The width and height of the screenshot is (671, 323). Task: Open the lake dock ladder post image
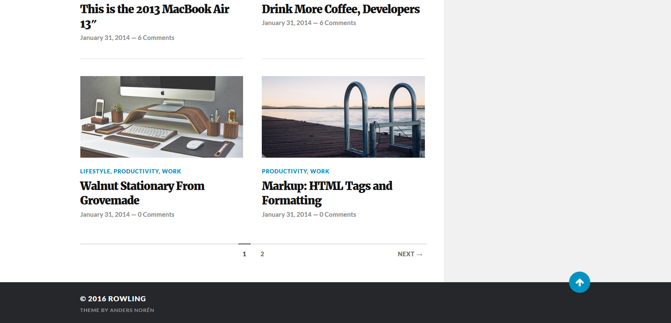pos(343,117)
